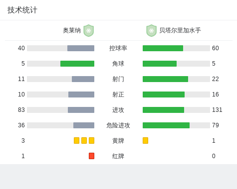Click the 控球率 stat label
237x189 pixels.
coord(118,48)
